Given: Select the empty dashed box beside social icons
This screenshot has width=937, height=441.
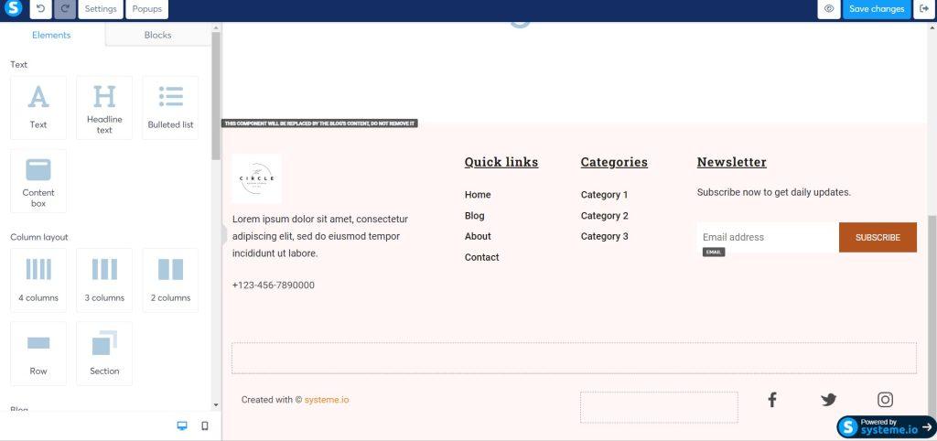Looking at the screenshot, I should click(x=659, y=407).
